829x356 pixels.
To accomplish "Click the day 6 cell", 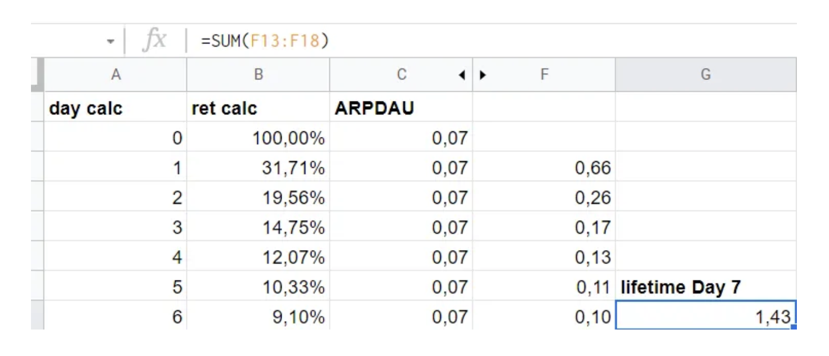I will (115, 316).
